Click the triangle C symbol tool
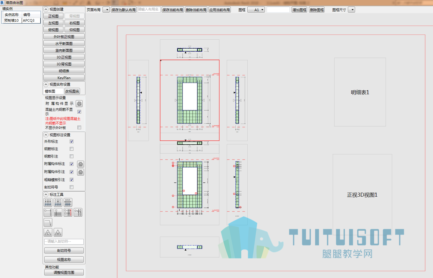Screen dimensions: 433x278 tap(48, 232)
